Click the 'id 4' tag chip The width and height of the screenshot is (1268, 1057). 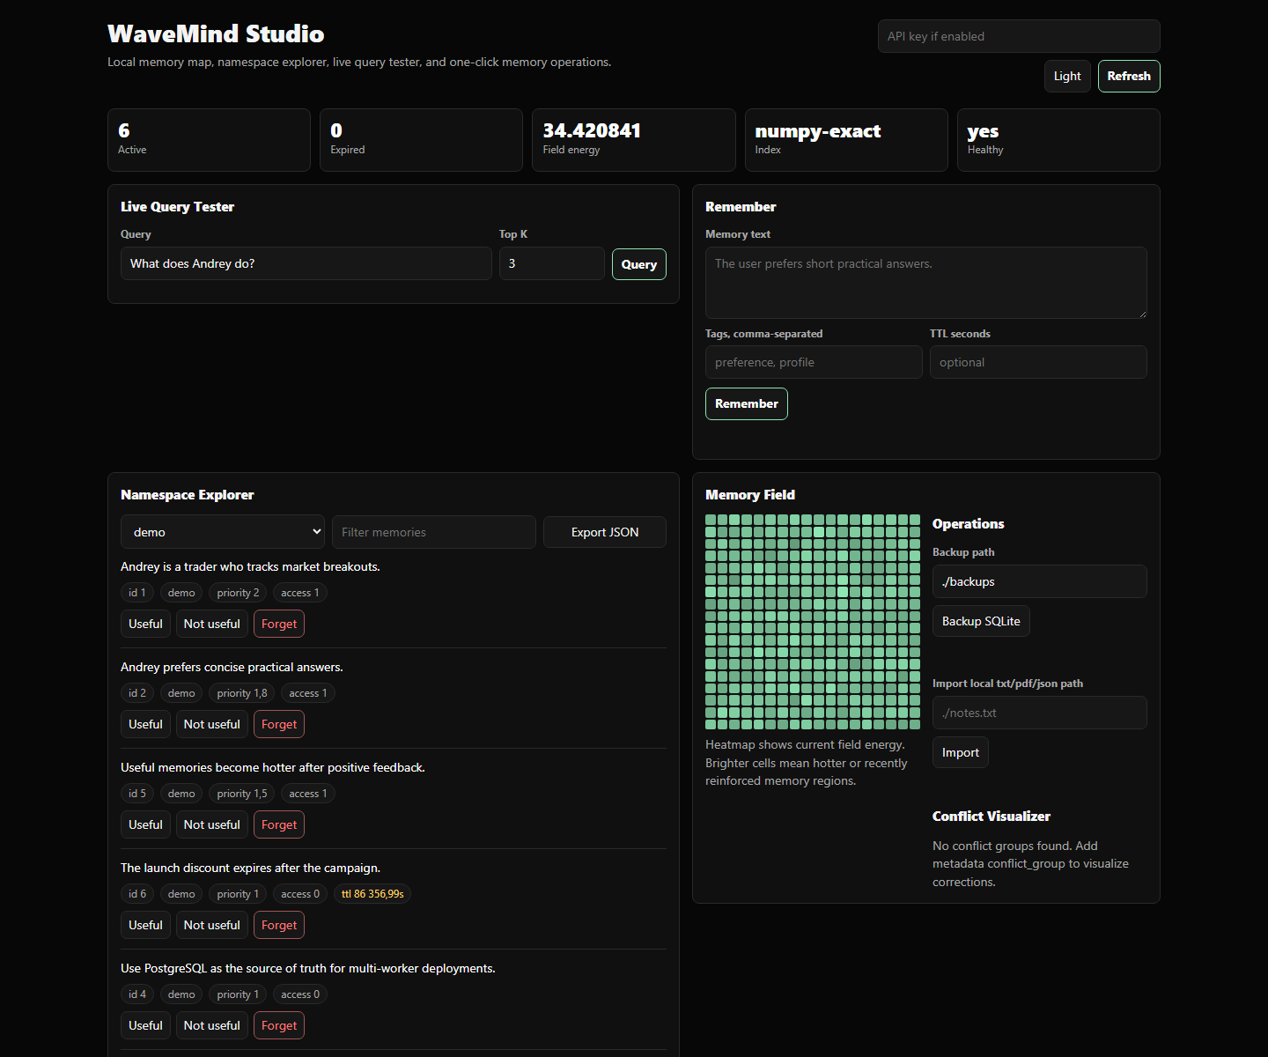click(136, 994)
